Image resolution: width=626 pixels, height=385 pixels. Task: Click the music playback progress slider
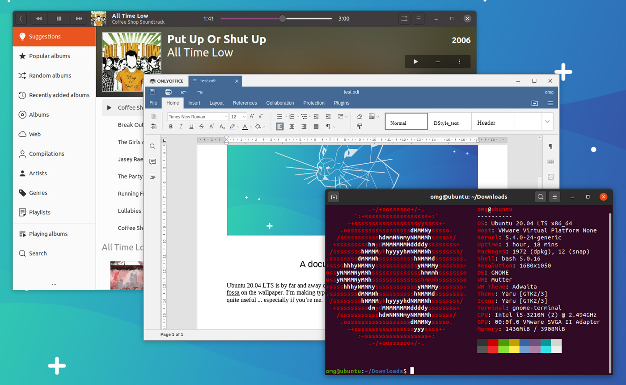[276, 19]
